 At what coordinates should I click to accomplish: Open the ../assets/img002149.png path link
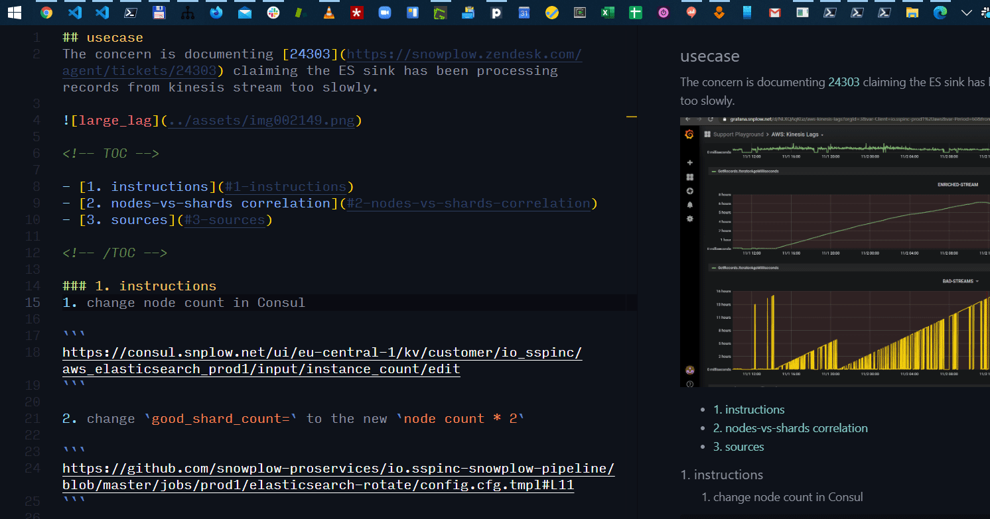[x=261, y=121]
